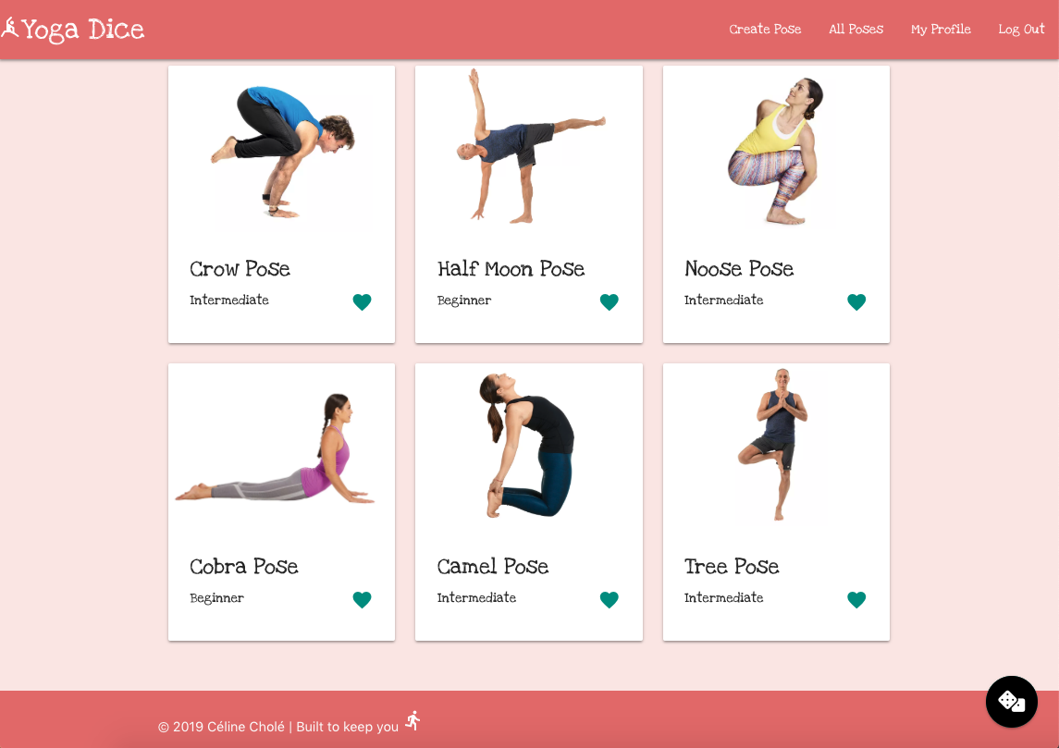This screenshot has width=1059, height=748.
Task: Select the Noose Pose photo
Action: pos(776,152)
